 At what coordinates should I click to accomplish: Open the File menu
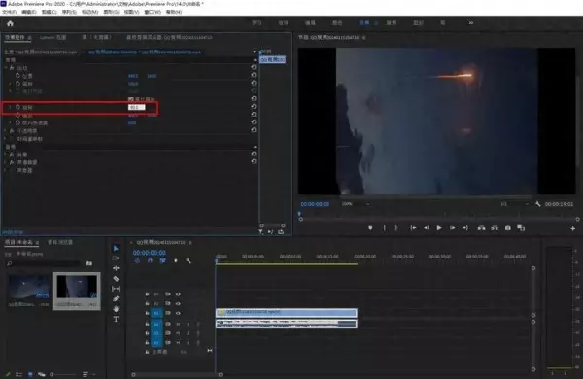tap(10, 12)
